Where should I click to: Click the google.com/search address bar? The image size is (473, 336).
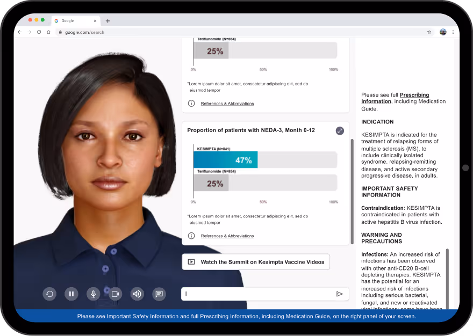(245, 32)
